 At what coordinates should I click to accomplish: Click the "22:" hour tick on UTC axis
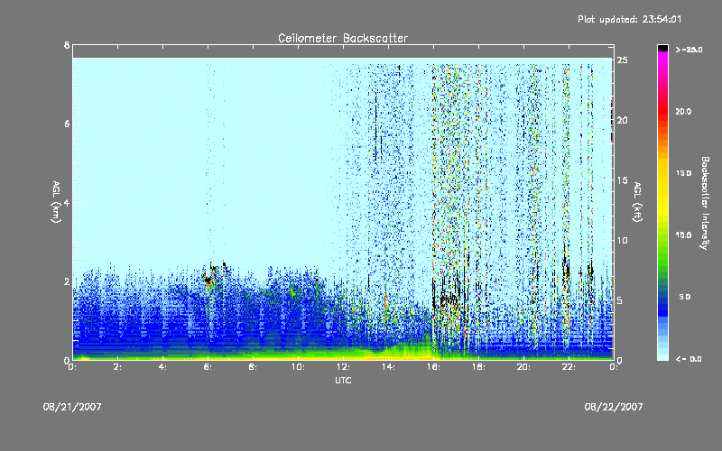pos(569,367)
